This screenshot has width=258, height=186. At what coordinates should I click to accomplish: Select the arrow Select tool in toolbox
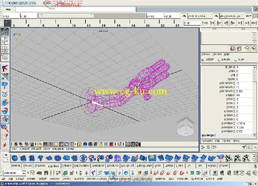[5, 145]
